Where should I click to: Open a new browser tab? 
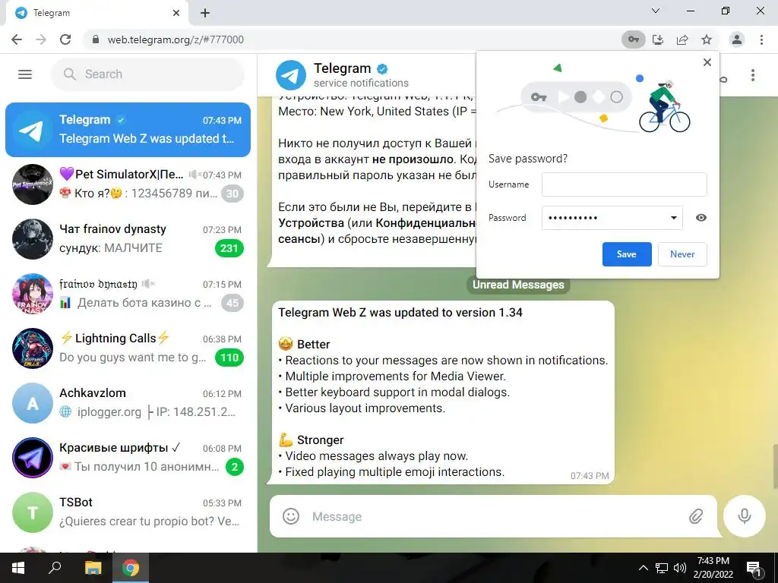tap(205, 13)
